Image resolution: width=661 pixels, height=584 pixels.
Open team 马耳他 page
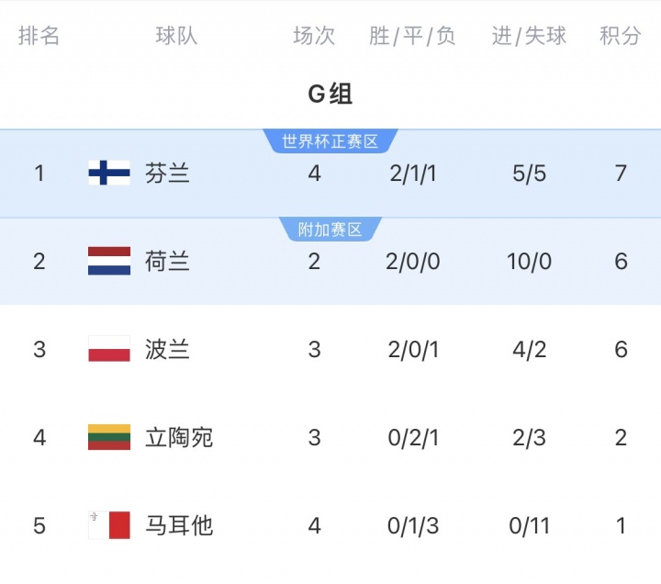178,525
